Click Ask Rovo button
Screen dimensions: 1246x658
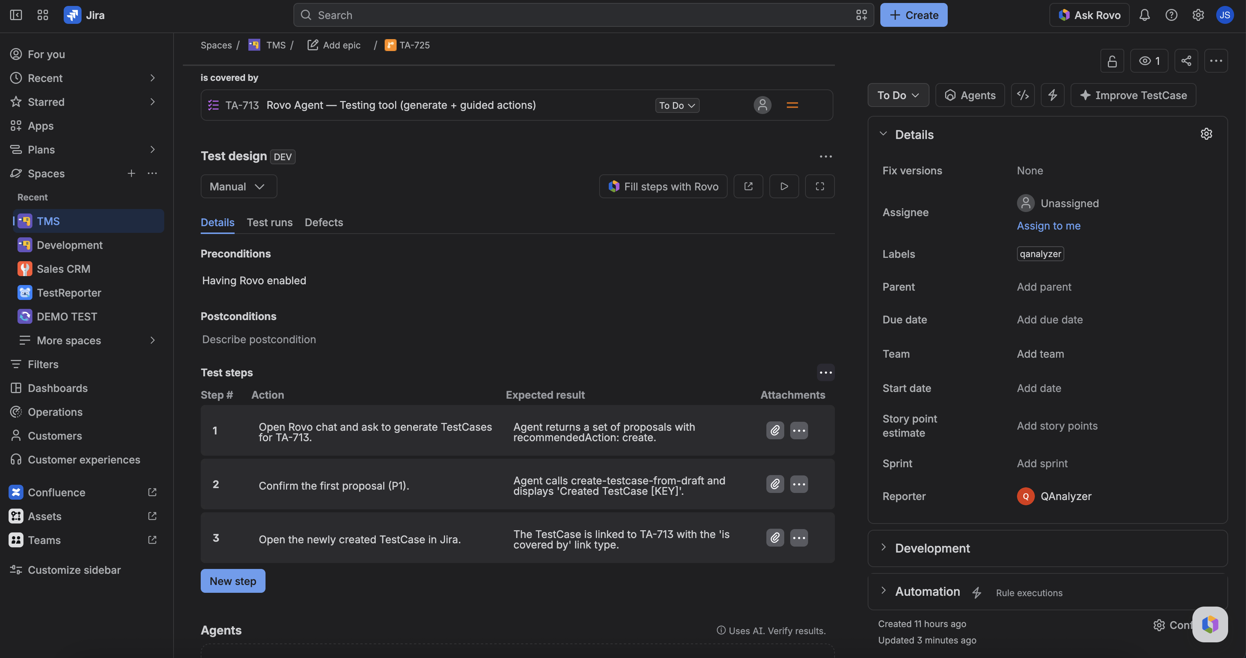(x=1089, y=15)
